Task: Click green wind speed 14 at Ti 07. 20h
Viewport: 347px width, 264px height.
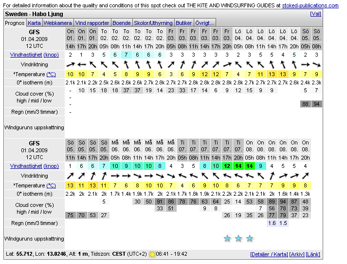Action: [238, 166]
